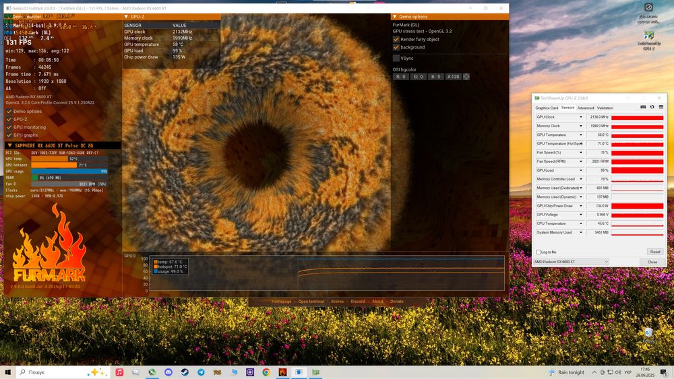Click the sparkle icon in the search box

click(96, 372)
